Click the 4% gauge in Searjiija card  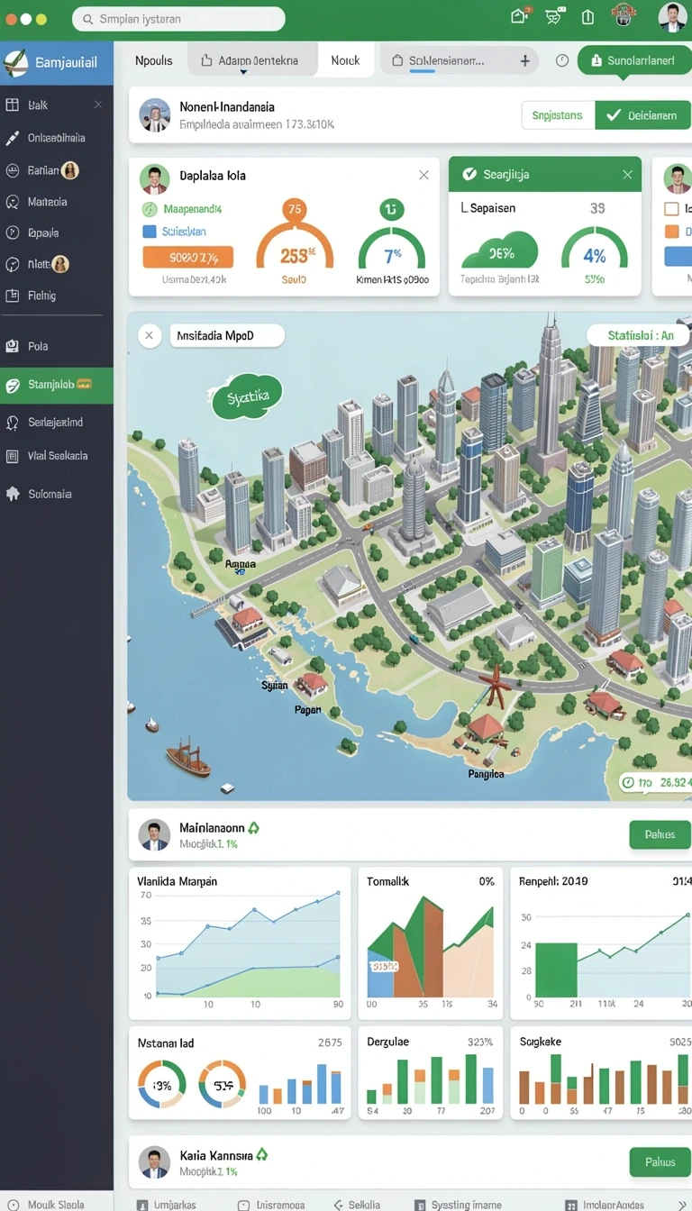click(x=595, y=250)
